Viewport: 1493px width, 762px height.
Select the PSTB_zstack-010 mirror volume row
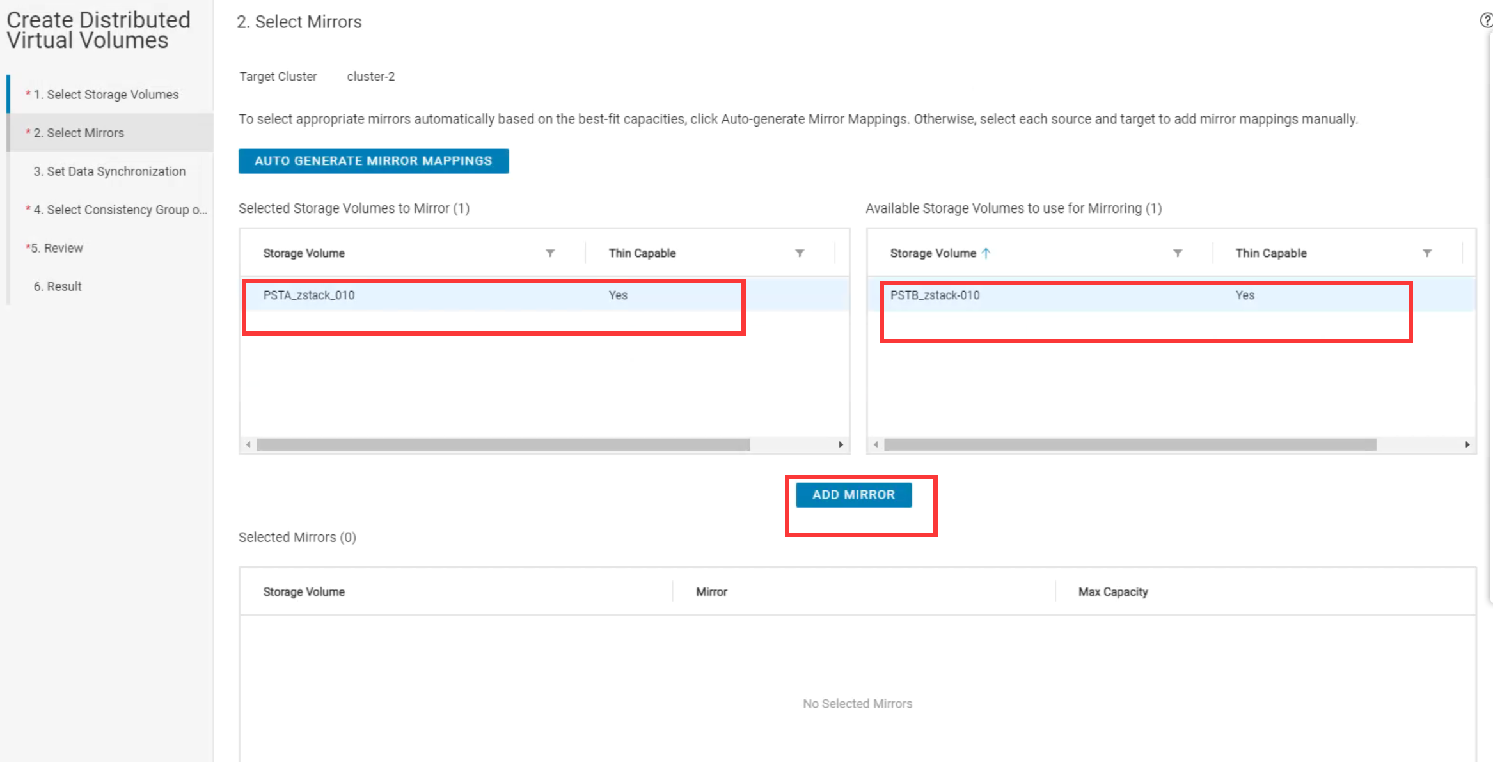click(935, 295)
